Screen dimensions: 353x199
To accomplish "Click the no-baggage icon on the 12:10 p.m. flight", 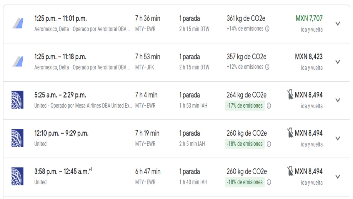I will coord(290,133).
